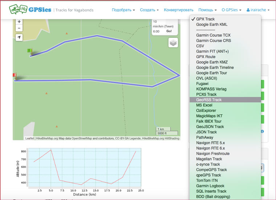Expand the Создать menu
The image size is (276, 200).
pos(149,10)
